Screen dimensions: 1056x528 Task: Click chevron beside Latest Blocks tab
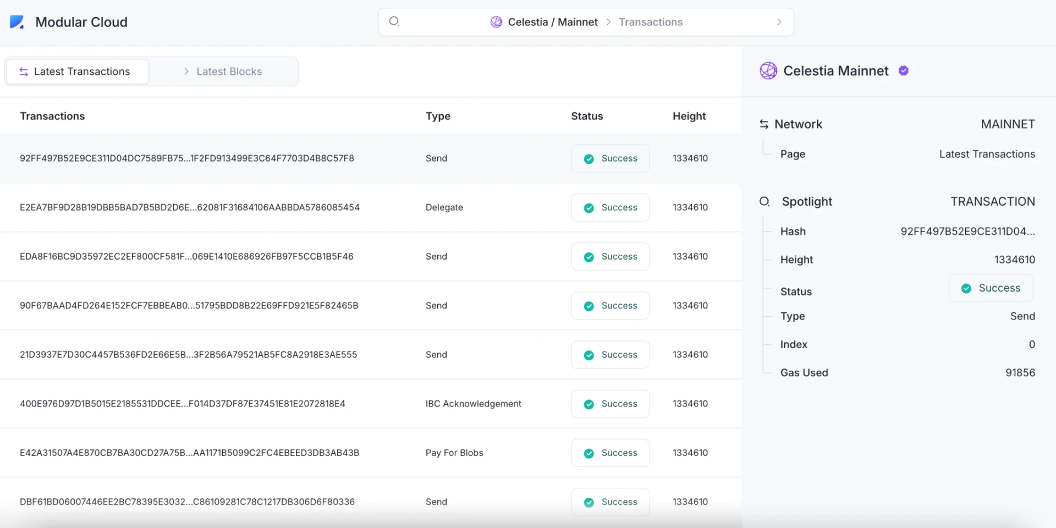(186, 71)
